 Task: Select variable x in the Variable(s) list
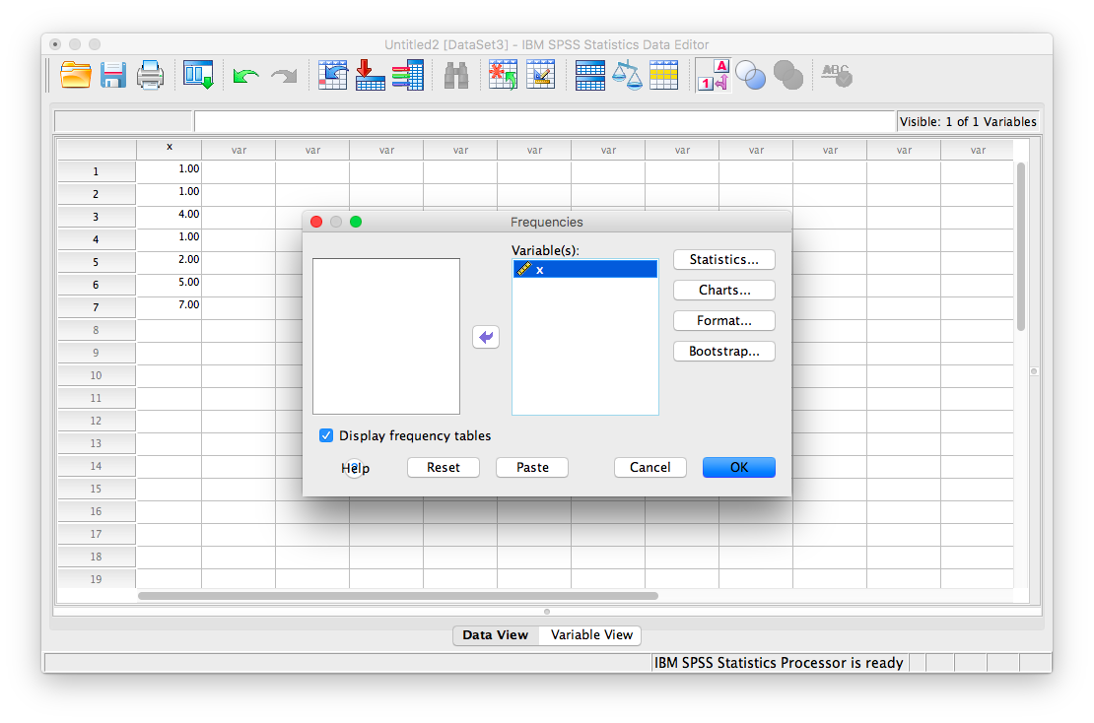[585, 269]
